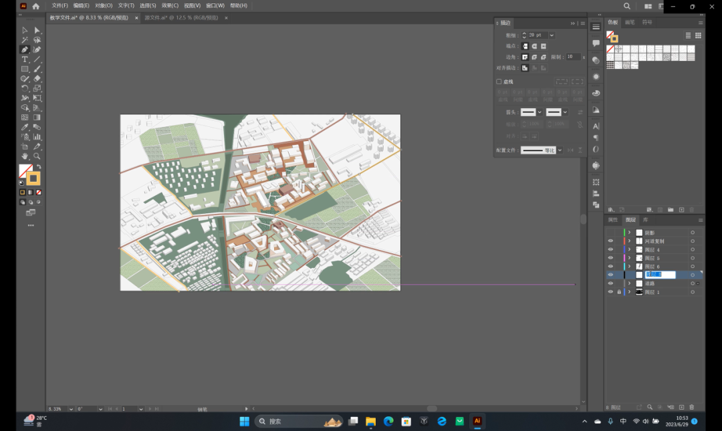Select the Perspective Grid tool
Viewport: 722px width, 431px height.
[x=37, y=108]
